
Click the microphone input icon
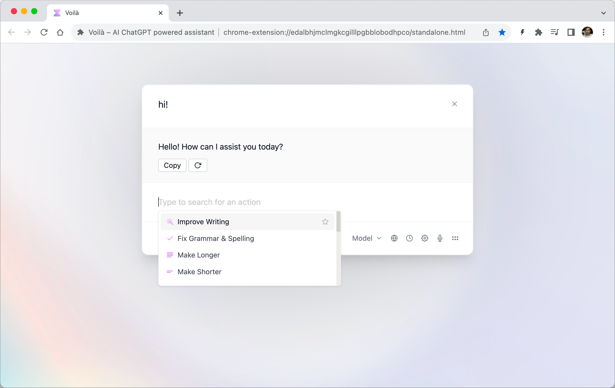(439, 238)
